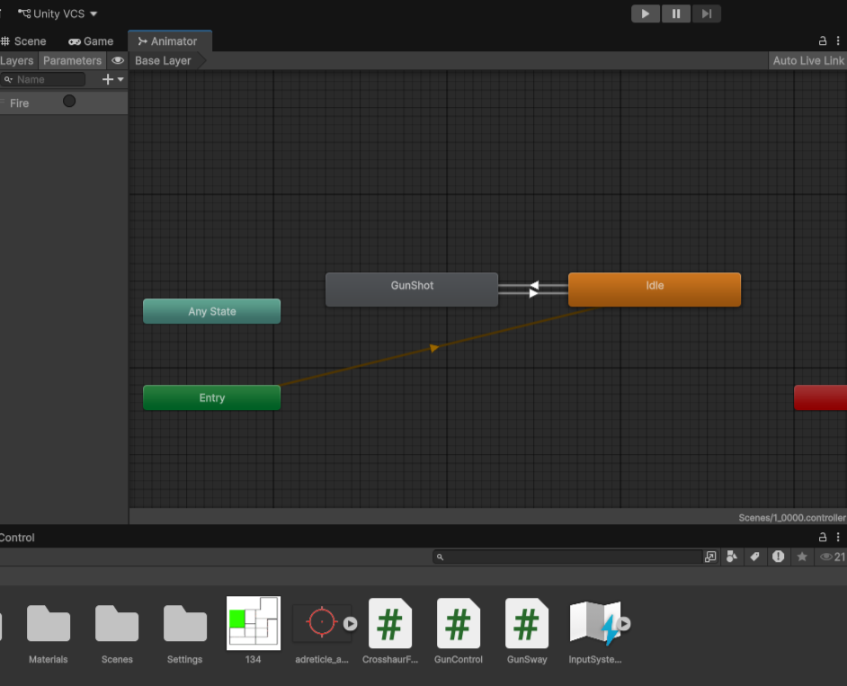Toggle Auto Live Link button
This screenshot has width=847, height=686.
coord(808,60)
